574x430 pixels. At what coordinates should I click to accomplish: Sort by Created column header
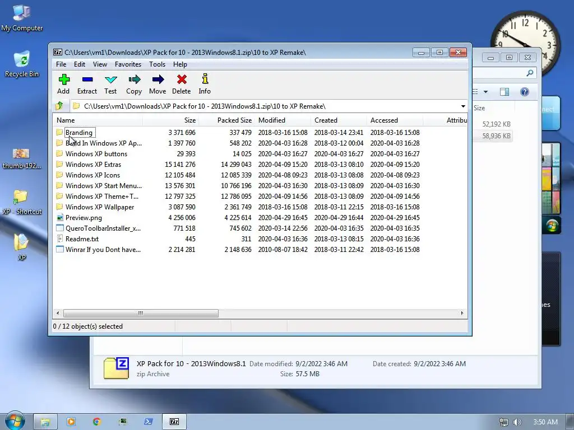(339, 120)
